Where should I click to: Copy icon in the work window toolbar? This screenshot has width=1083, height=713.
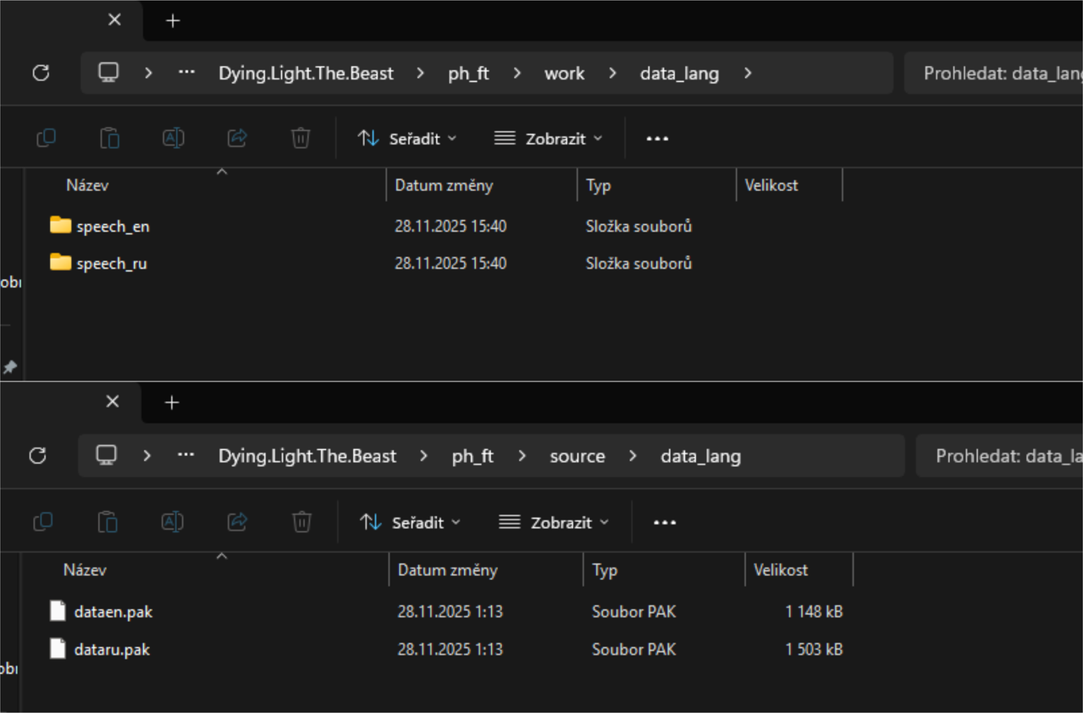click(x=47, y=138)
